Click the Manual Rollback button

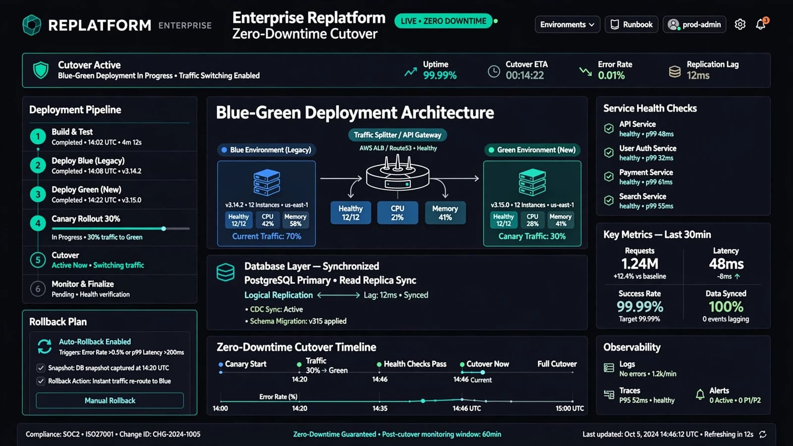pyautogui.click(x=110, y=400)
